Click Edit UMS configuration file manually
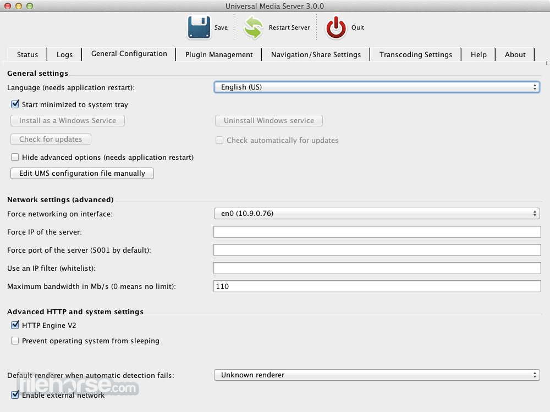Viewport: 550px width, 412px height. point(82,174)
